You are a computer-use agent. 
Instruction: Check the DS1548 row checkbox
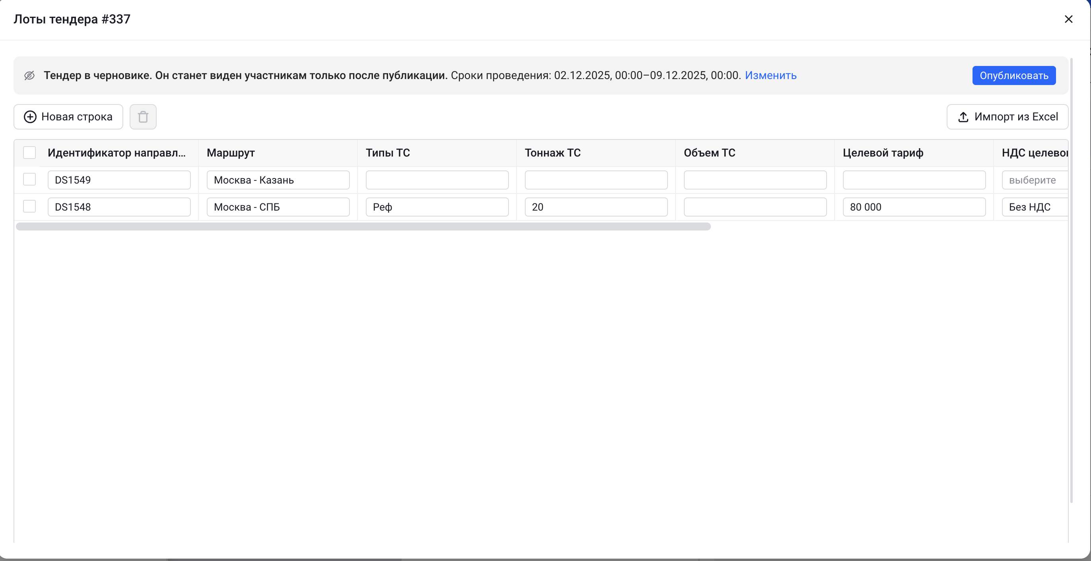click(x=29, y=207)
